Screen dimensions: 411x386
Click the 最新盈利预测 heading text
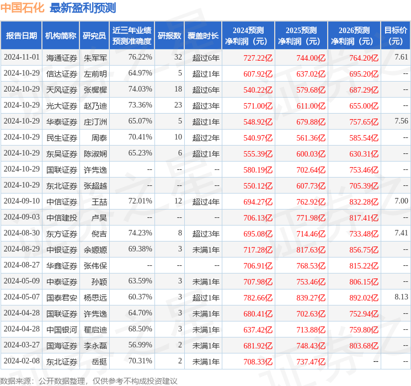(x=83, y=8)
